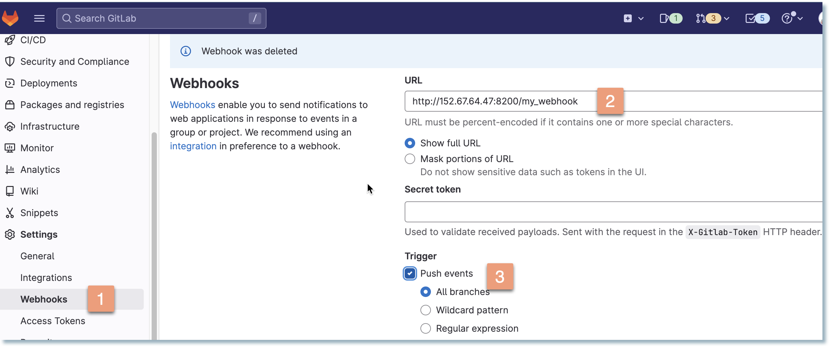Click the Settings gear icon

[x=10, y=234]
